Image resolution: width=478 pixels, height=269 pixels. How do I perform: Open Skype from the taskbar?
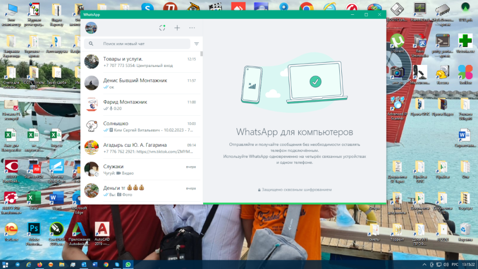(117, 264)
